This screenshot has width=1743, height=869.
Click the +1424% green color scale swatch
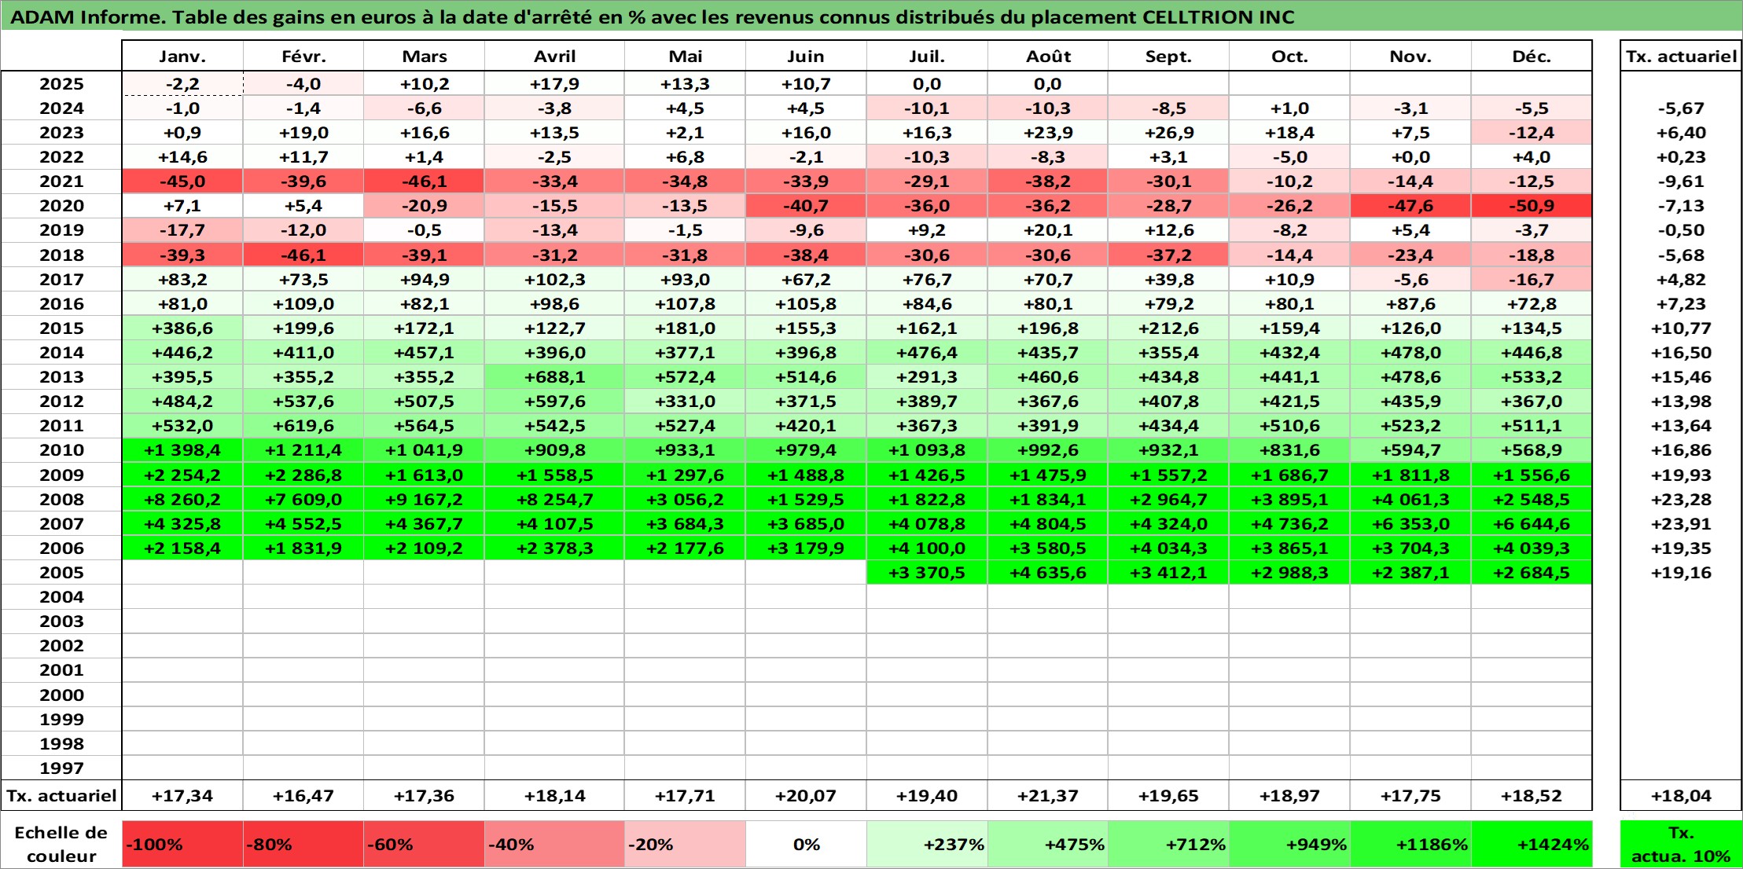tap(1532, 844)
